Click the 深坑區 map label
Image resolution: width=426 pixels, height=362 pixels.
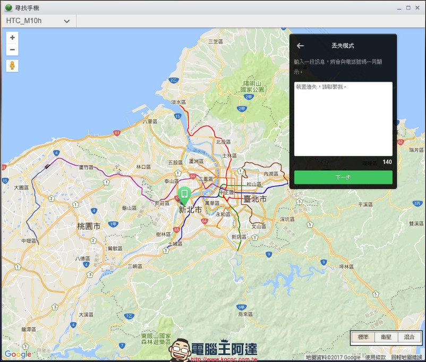pyautogui.click(x=287, y=219)
